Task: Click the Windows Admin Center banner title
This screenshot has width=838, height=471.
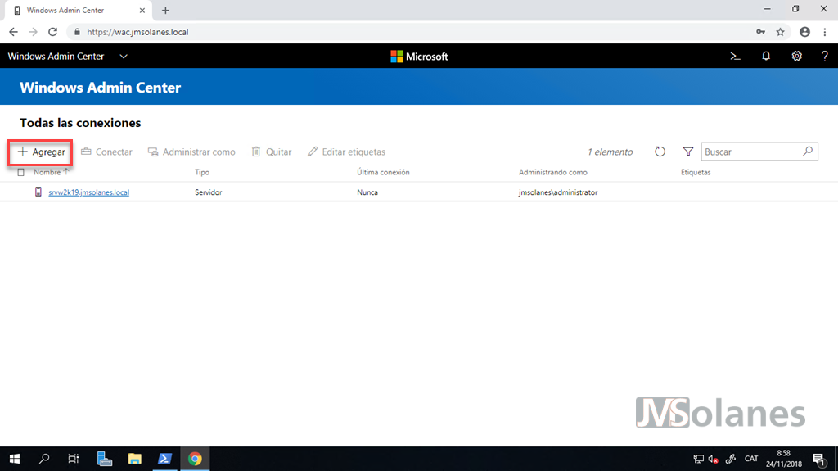Action: (101, 88)
